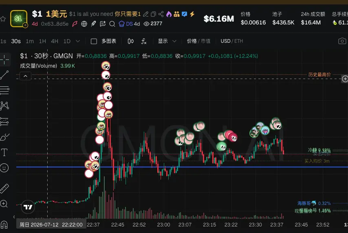Open the chat sparkle notes icon
348x233 pixels.
103,24
